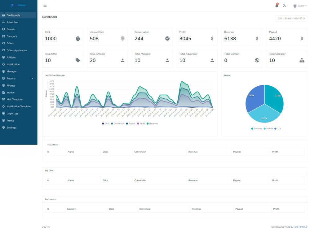
Task: Click the Reports sidebar icon
Action: pos(3,78)
